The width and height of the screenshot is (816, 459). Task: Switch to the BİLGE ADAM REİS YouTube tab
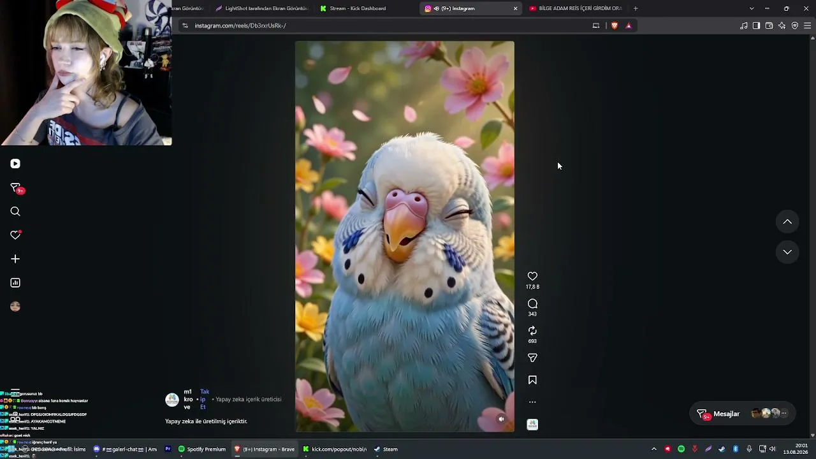[576, 8]
